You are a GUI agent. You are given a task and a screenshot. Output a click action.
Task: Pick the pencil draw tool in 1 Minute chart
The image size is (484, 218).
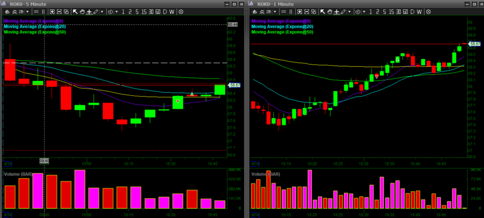[343, 12]
